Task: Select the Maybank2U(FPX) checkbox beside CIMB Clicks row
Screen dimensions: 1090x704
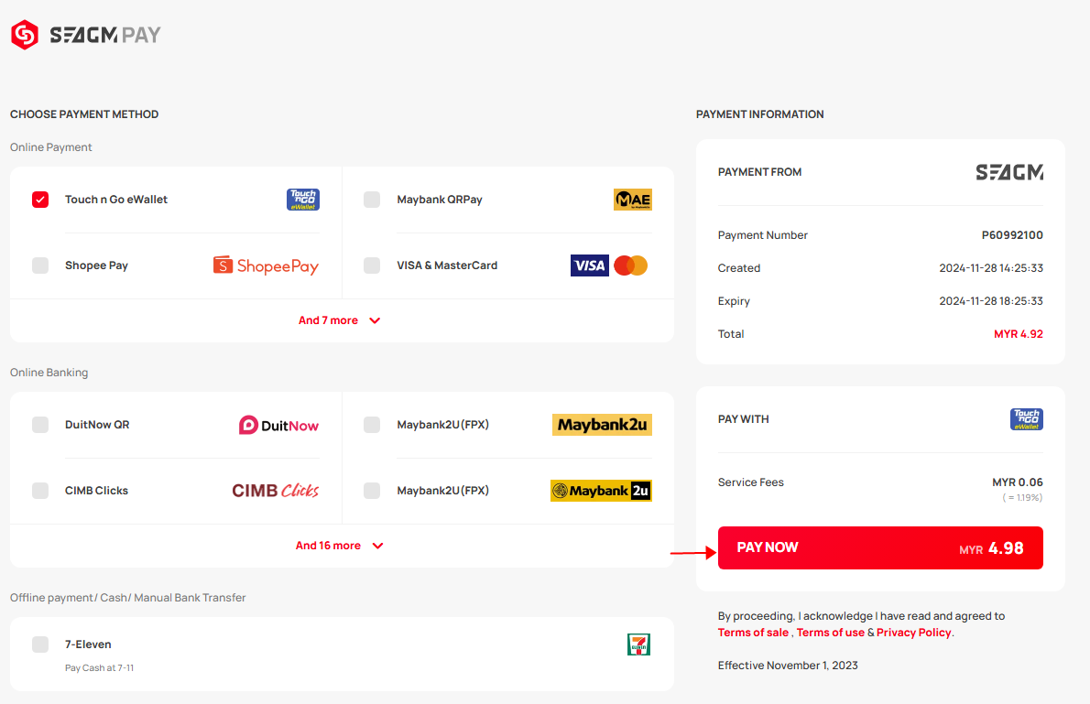Action: click(372, 491)
